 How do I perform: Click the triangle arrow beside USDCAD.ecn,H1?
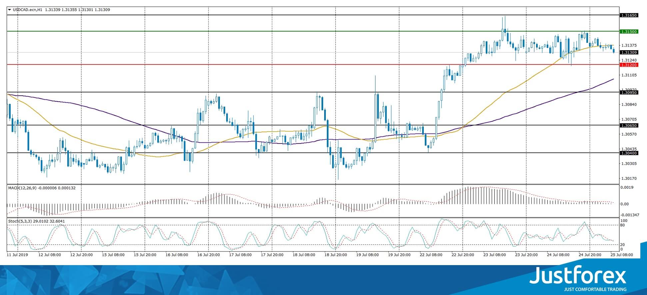9,10
